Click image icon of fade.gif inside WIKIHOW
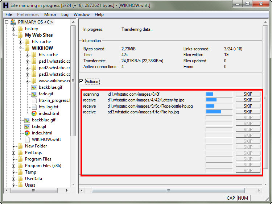The image size is (272, 204). tap(34, 94)
